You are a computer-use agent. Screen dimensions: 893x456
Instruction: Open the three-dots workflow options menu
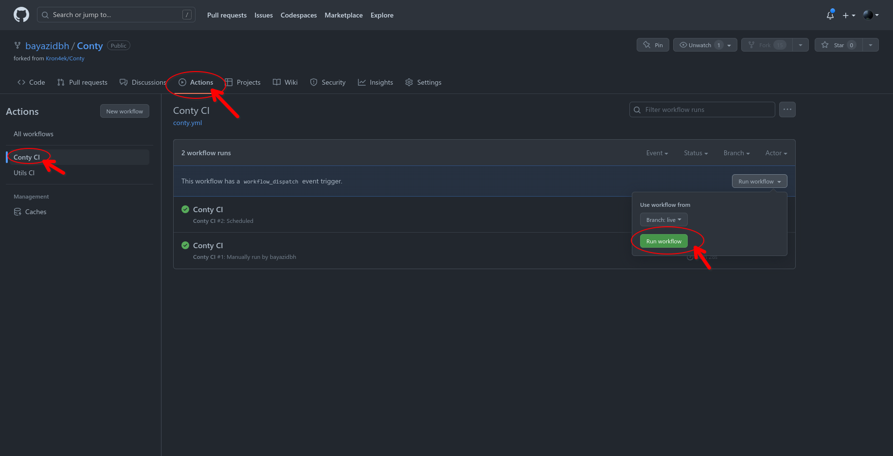[787, 109]
